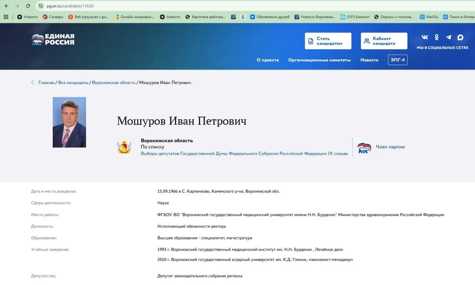Screen dimensions: 475x285
Task: Open the Dzen social icon
Action: pyautogui.click(x=460, y=37)
